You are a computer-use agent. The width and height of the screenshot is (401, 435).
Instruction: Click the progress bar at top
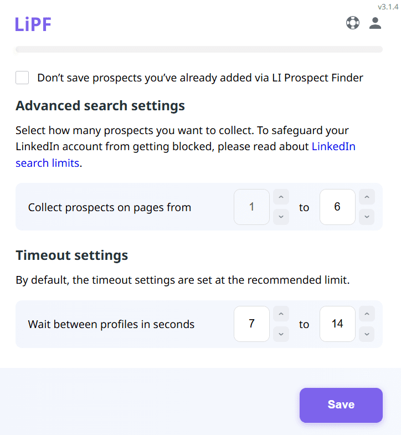(199, 49)
